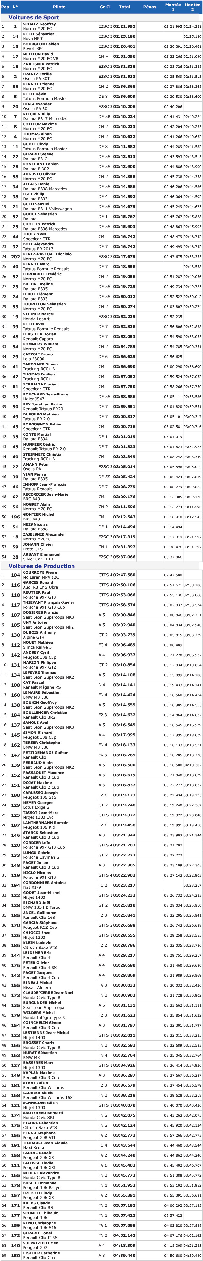The height and width of the screenshot is (1261, 203).
Task: Click the car name "Renault Mégane RS"
Action: pos(42,687)
